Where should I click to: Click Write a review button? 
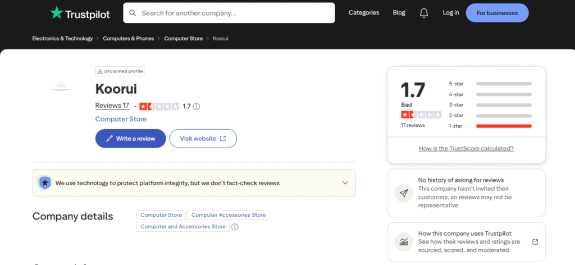click(130, 139)
